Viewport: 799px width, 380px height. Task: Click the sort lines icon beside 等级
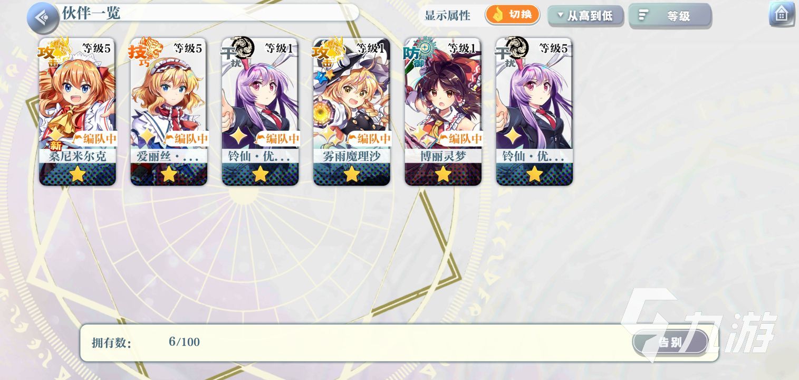tap(643, 15)
